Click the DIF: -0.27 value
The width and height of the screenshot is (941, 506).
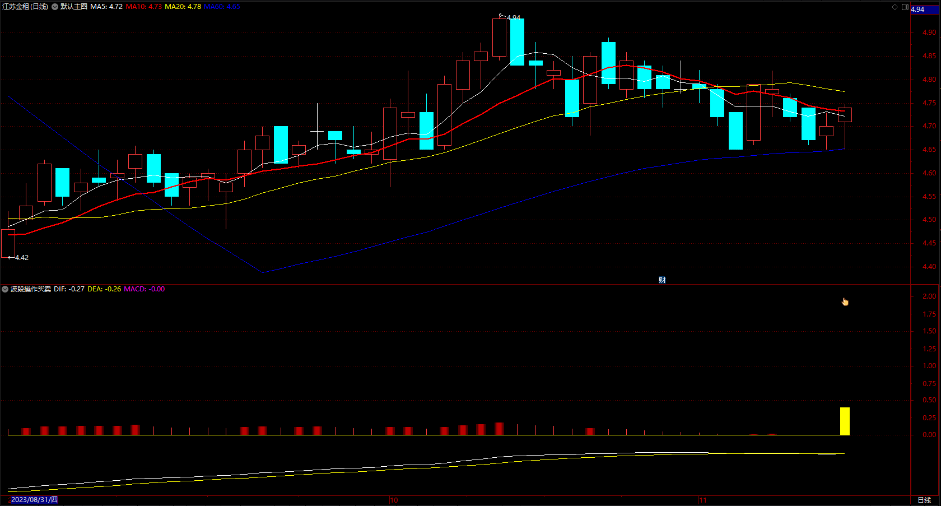(x=69, y=289)
